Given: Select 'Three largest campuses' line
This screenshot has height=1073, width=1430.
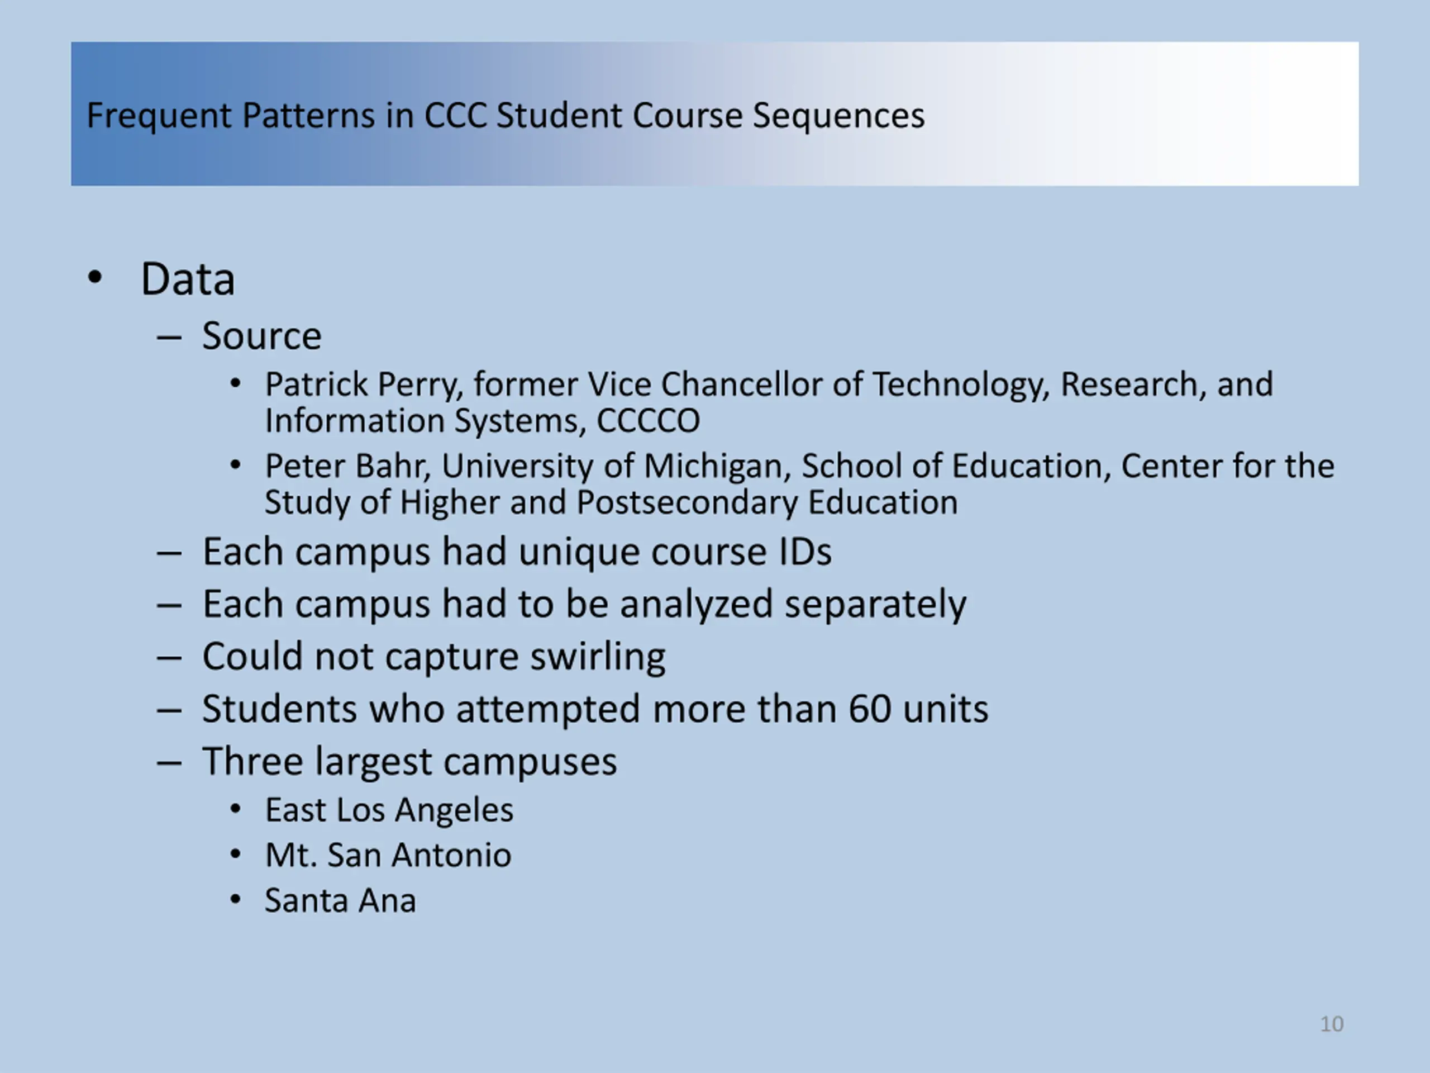Looking at the screenshot, I should tap(410, 762).
